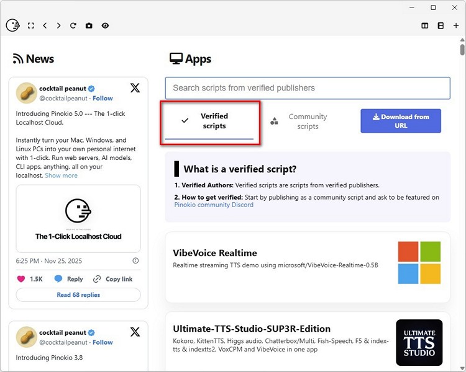The image size is (466, 372).
Task: Refresh the page with the reload icon
Action: click(73, 26)
